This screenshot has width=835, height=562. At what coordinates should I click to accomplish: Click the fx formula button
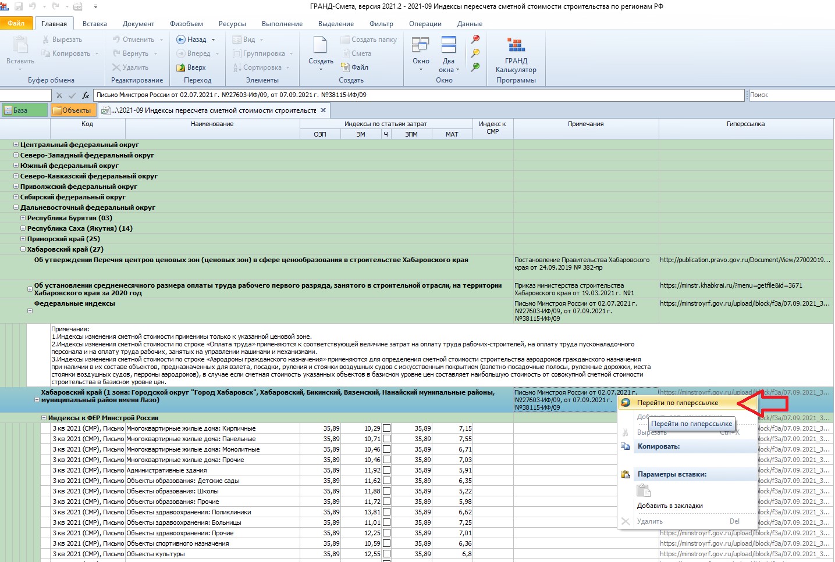[x=86, y=95]
